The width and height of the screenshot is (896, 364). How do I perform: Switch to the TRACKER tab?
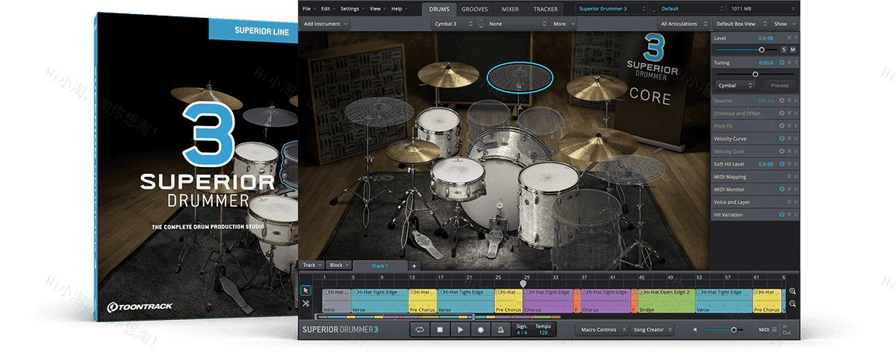click(x=546, y=9)
